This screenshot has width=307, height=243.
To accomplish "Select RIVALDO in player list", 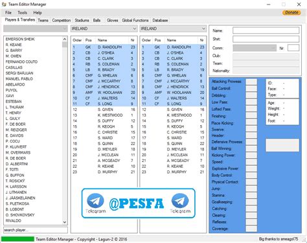I will 14,220.
